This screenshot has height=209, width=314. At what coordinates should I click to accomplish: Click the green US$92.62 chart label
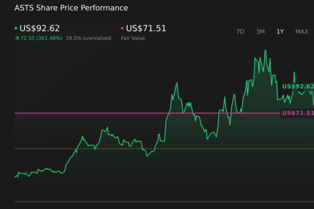(x=297, y=86)
